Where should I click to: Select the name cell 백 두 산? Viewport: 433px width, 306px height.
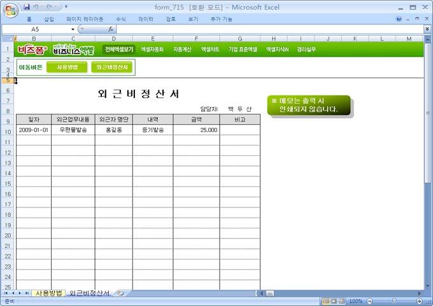[240, 109]
